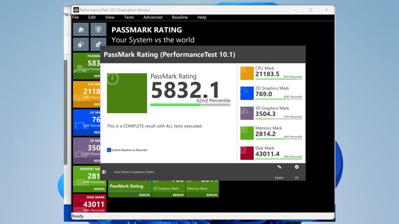Click the background window scrollbar on the left
The height and width of the screenshot is (224, 399).
point(65,112)
